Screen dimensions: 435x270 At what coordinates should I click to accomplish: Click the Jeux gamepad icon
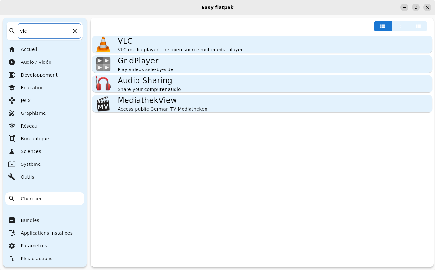[x=12, y=100]
